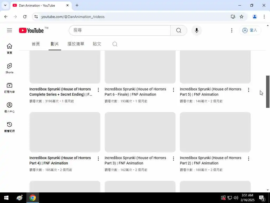The image size is (270, 203).
Task: Click the search magnifier button
Action: point(179,30)
